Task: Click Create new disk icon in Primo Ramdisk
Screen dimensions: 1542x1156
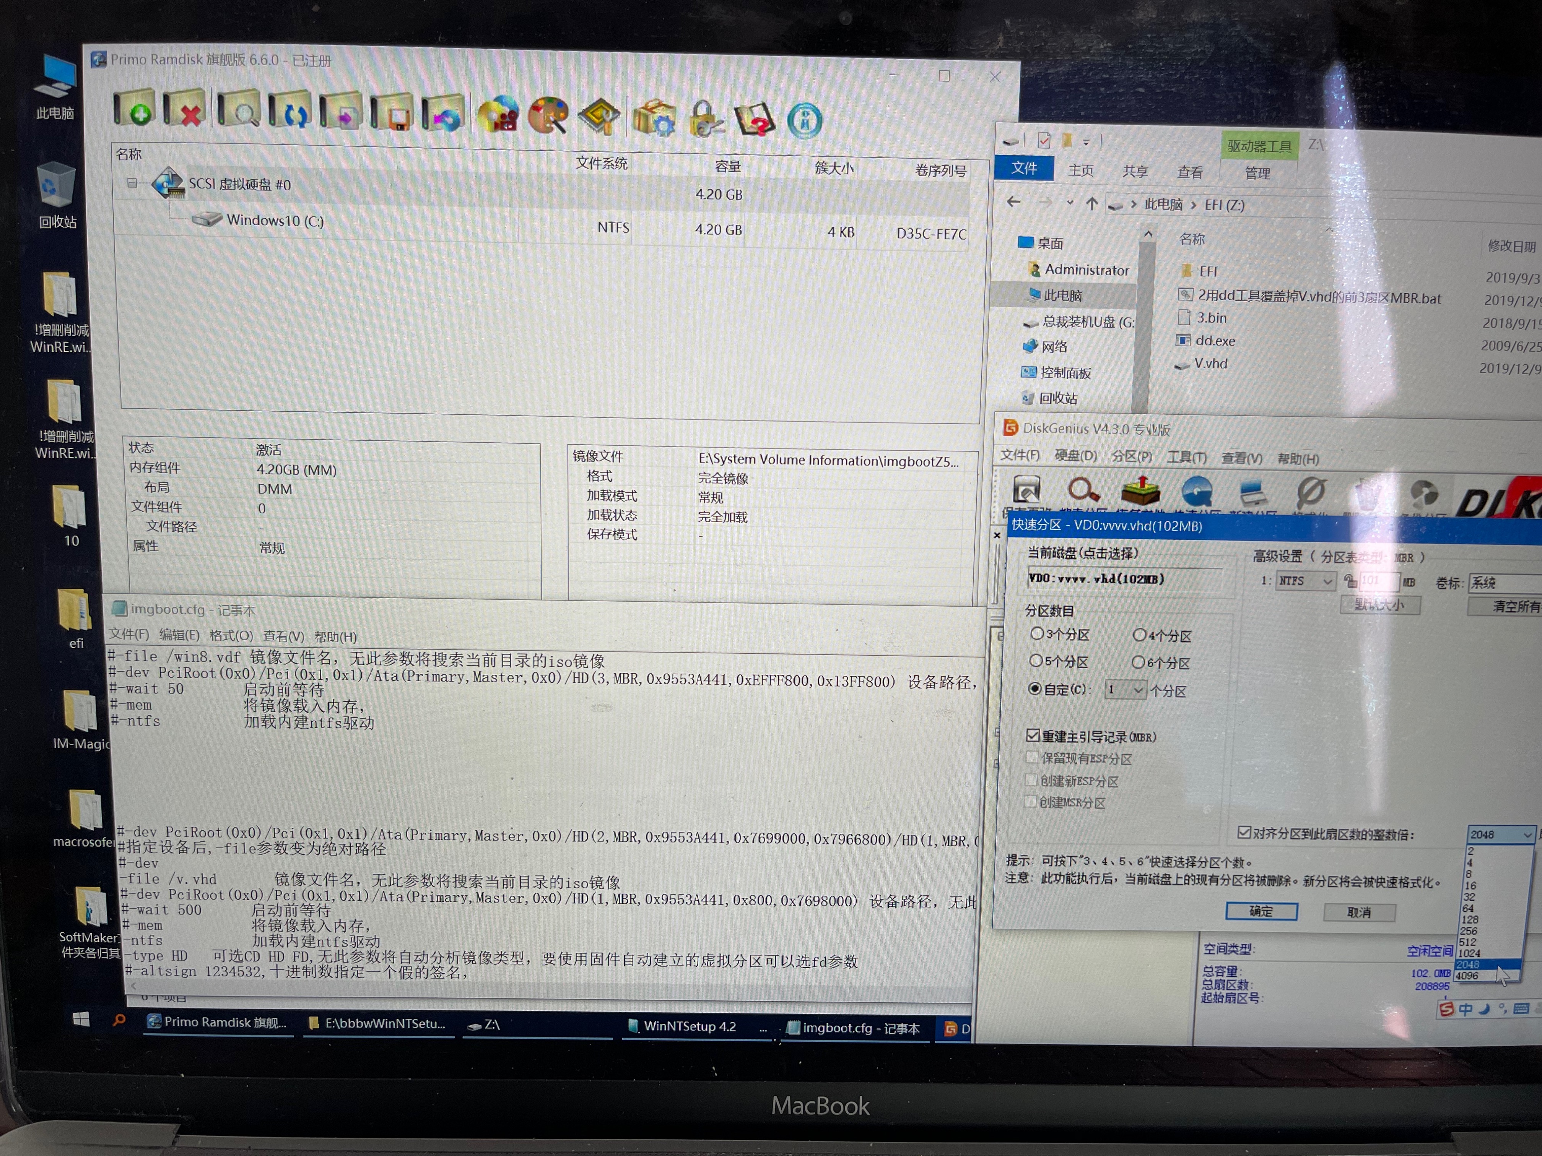Action: click(x=135, y=108)
